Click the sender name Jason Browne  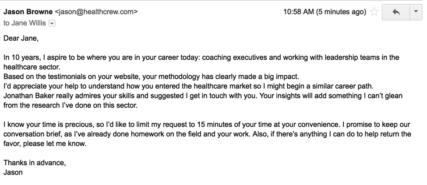28,12
